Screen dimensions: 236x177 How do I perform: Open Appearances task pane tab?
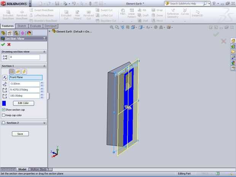pyautogui.click(x=233, y=62)
